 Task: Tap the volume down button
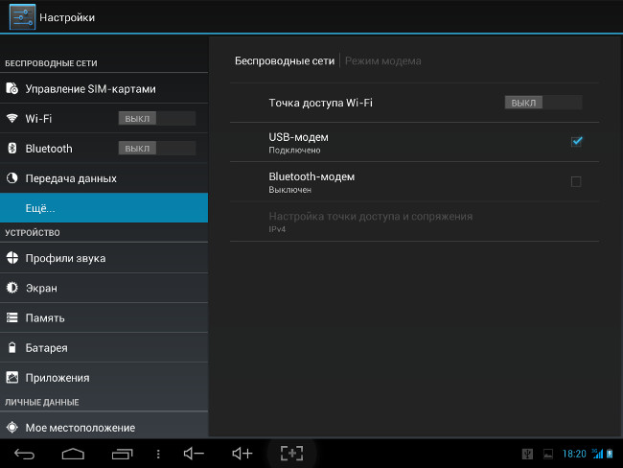(194, 454)
